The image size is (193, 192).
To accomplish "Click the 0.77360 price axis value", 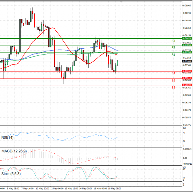I will [187, 65].
